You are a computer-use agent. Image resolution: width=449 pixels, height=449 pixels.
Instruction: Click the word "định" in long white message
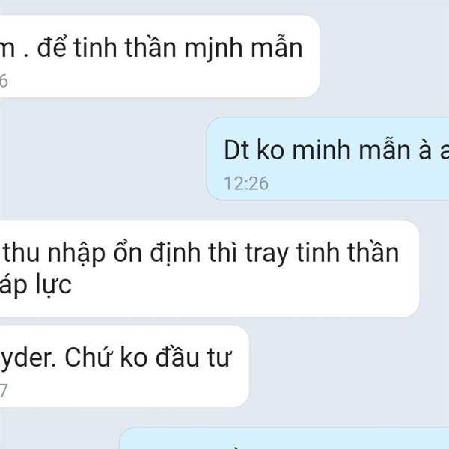point(175,254)
